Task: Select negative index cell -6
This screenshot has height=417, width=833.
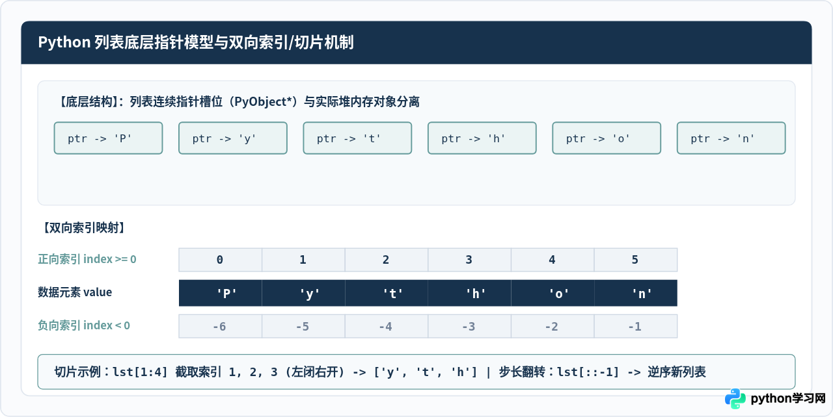Action: pyautogui.click(x=221, y=326)
